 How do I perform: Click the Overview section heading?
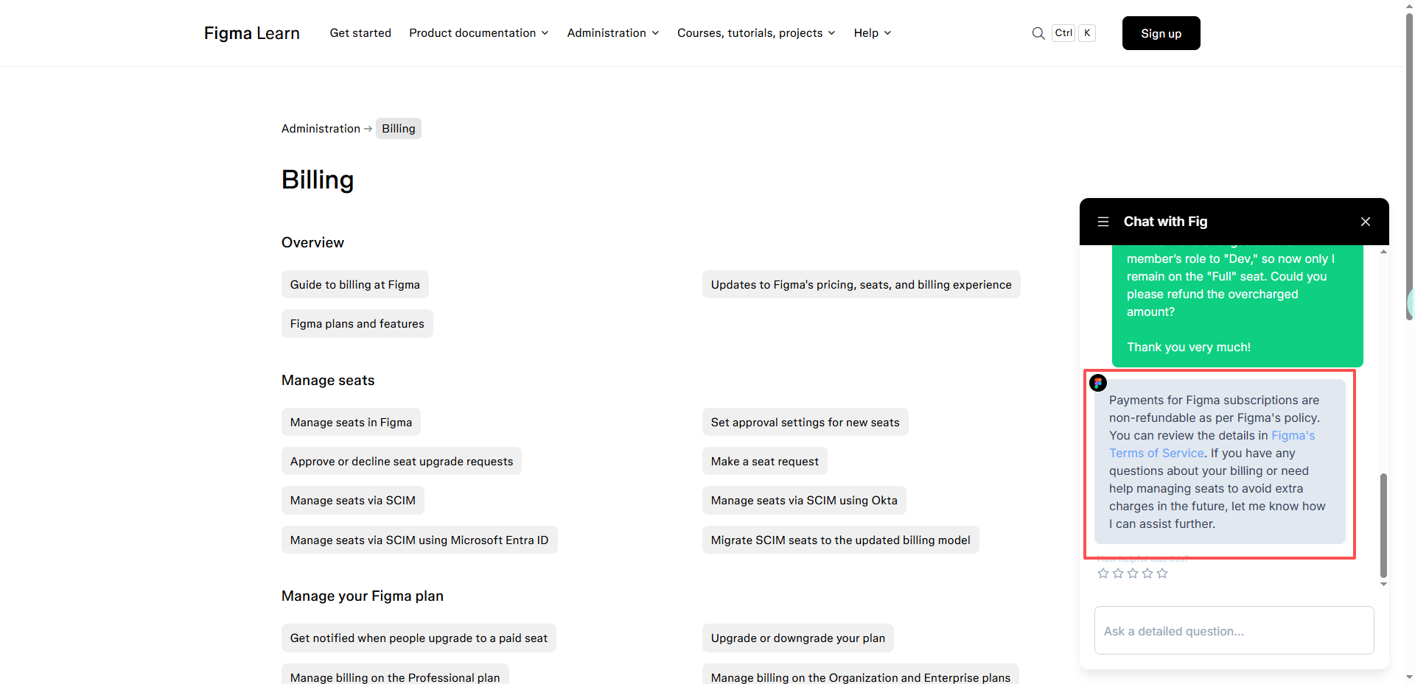pyautogui.click(x=312, y=243)
